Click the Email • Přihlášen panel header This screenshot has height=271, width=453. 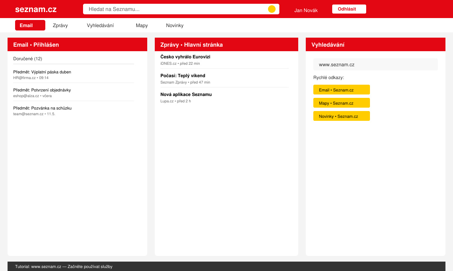[x=77, y=44]
